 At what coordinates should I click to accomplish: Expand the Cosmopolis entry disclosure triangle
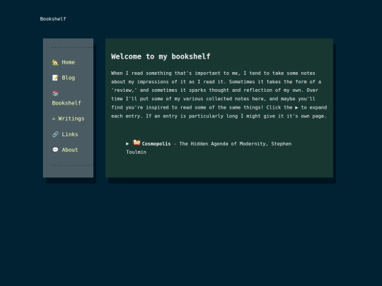point(127,144)
